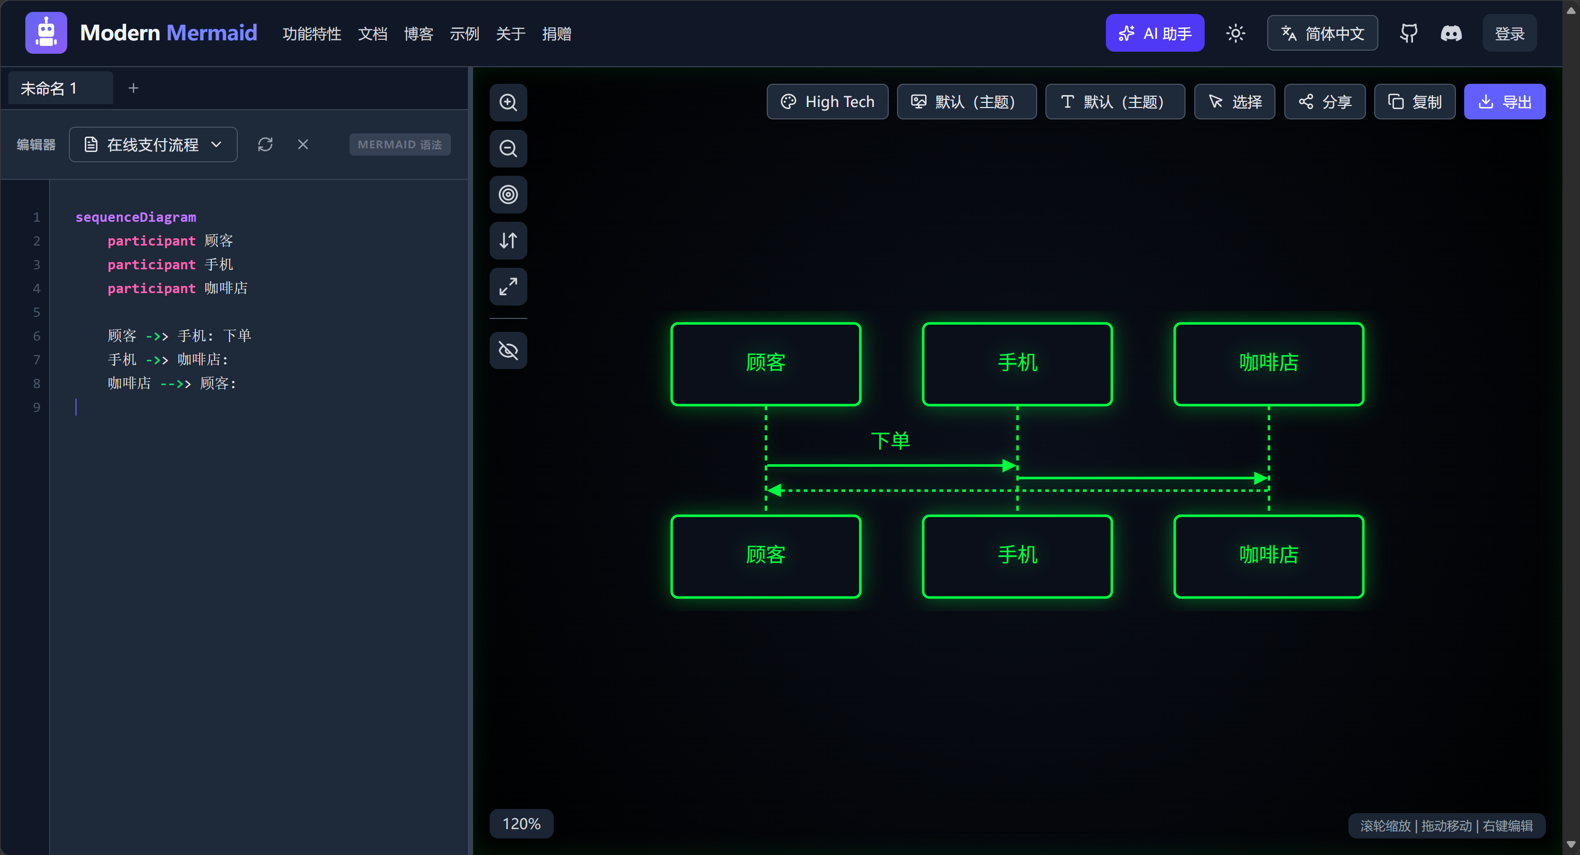Open the Discord community icon
This screenshot has height=855, width=1580.
coord(1451,33)
